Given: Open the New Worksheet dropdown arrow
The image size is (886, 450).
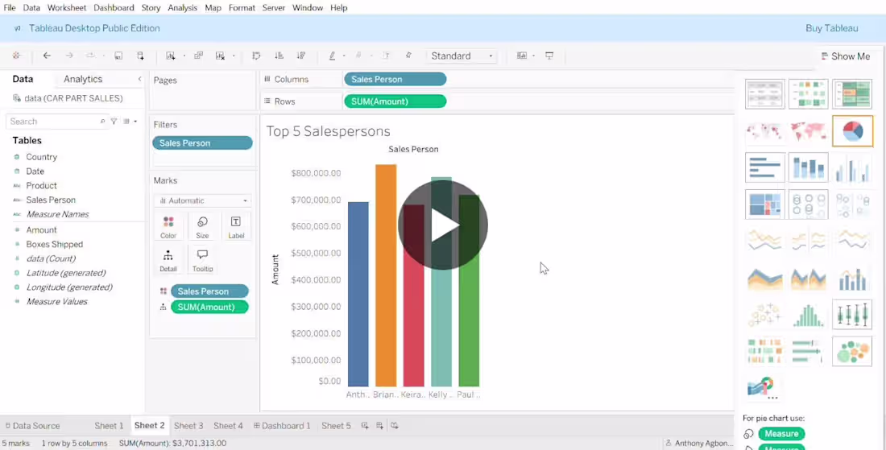Looking at the screenshot, I should click(184, 56).
